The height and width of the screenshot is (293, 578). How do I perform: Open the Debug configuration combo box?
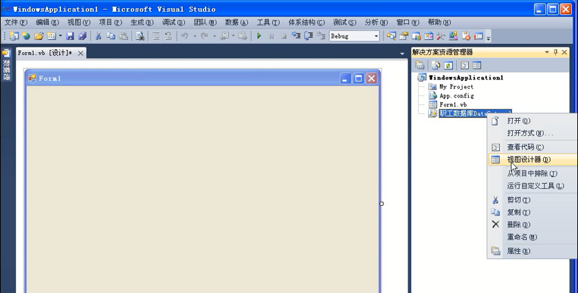tap(354, 36)
